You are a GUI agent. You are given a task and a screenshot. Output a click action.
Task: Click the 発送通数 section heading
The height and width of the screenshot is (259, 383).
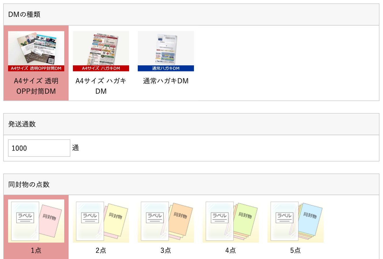pos(22,124)
